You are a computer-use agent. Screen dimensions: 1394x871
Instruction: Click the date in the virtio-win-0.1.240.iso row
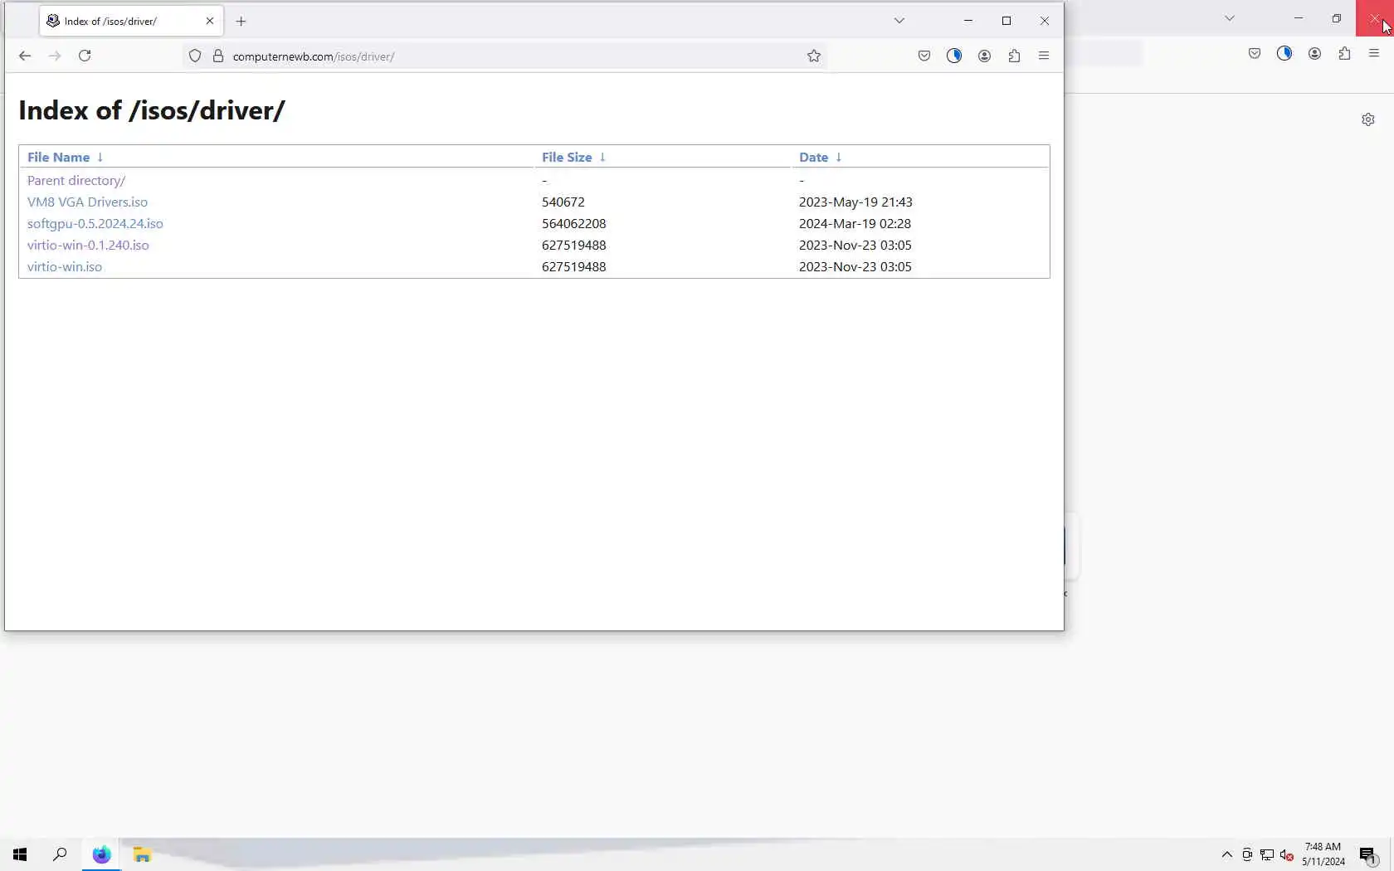[855, 245]
